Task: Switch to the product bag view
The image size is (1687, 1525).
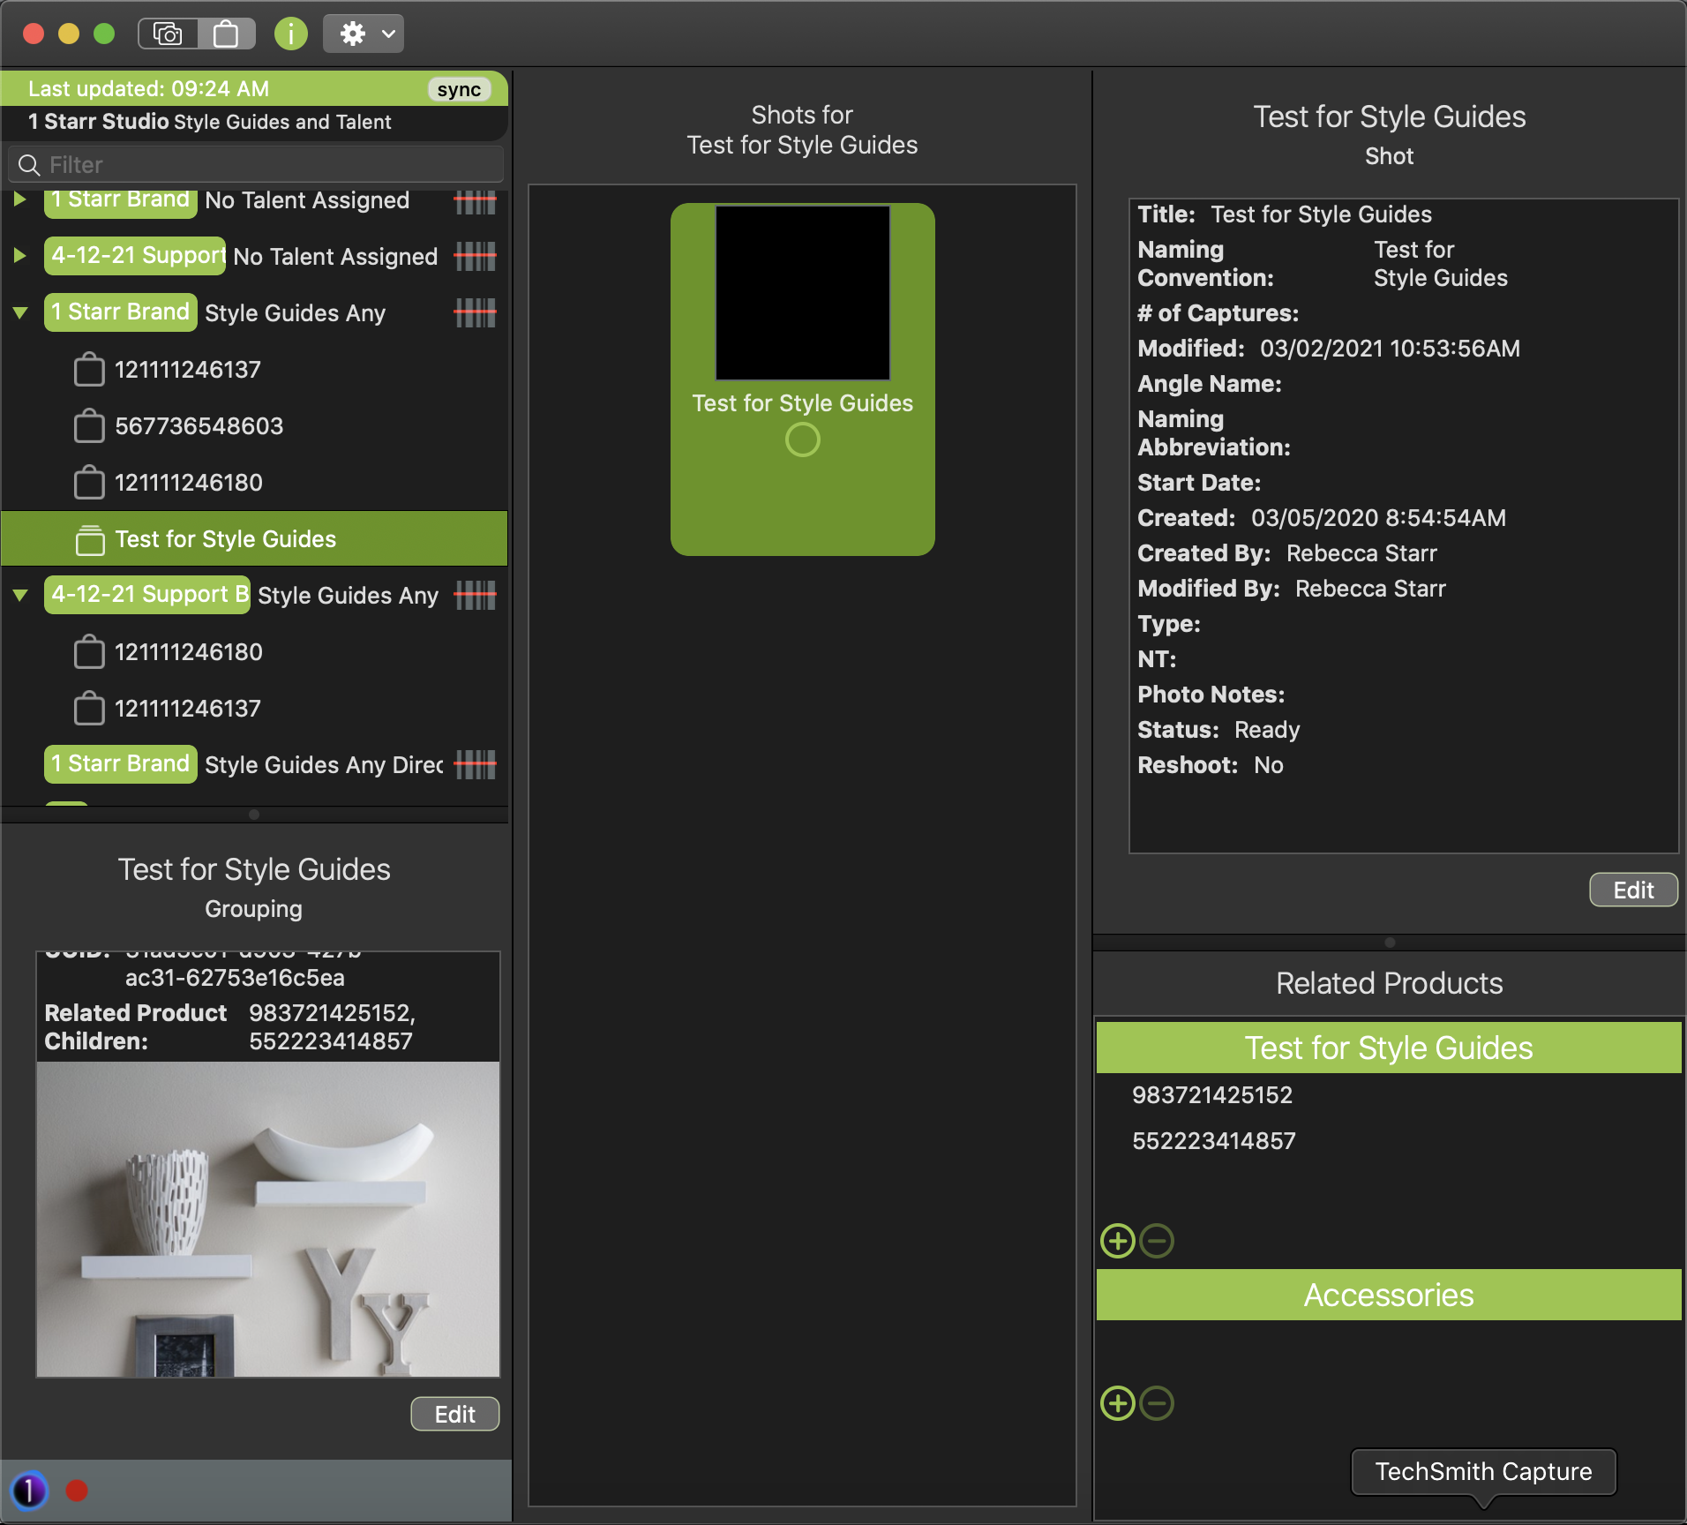Action: tap(227, 34)
